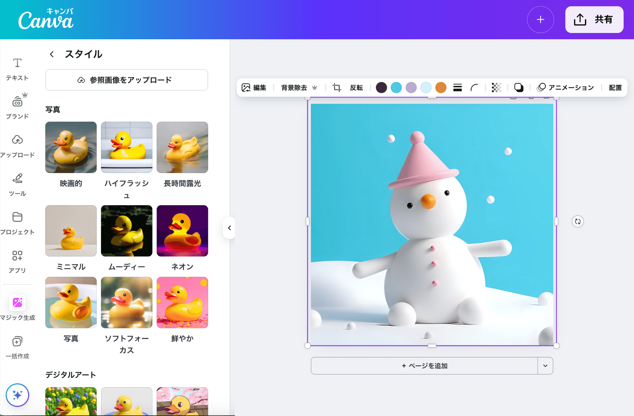Open マジック生成 magic generation
Viewport: 634px width, 416px height.
pyautogui.click(x=17, y=307)
